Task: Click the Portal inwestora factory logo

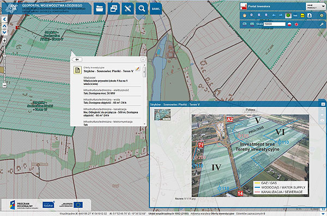Action: (x=244, y=6)
